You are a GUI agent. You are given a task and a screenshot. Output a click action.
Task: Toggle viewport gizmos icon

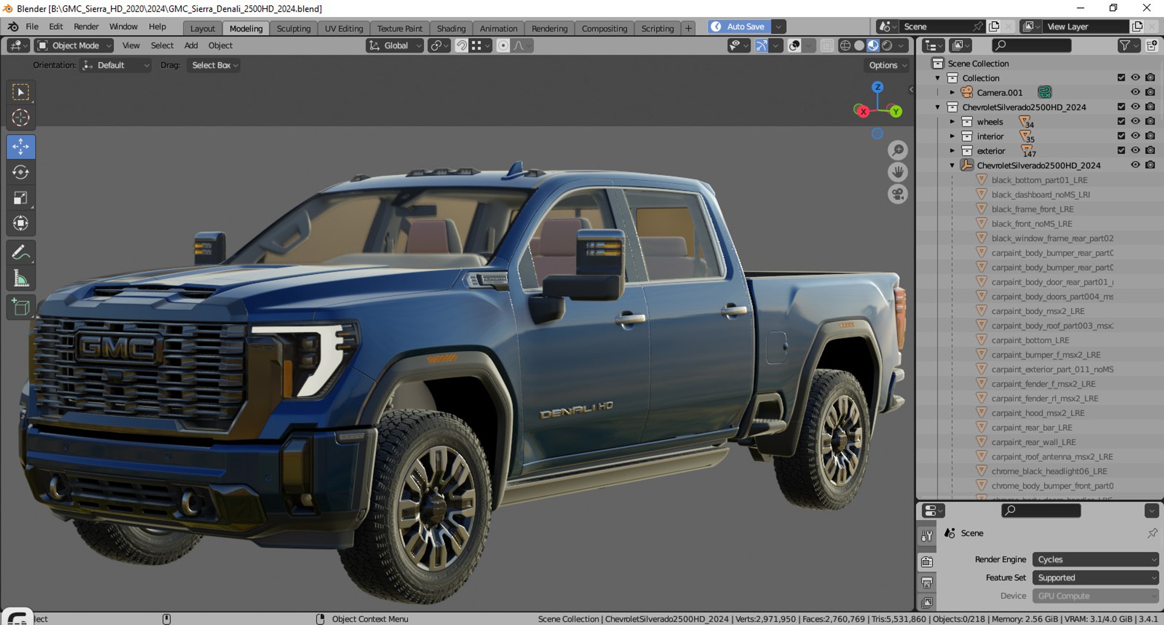point(761,45)
